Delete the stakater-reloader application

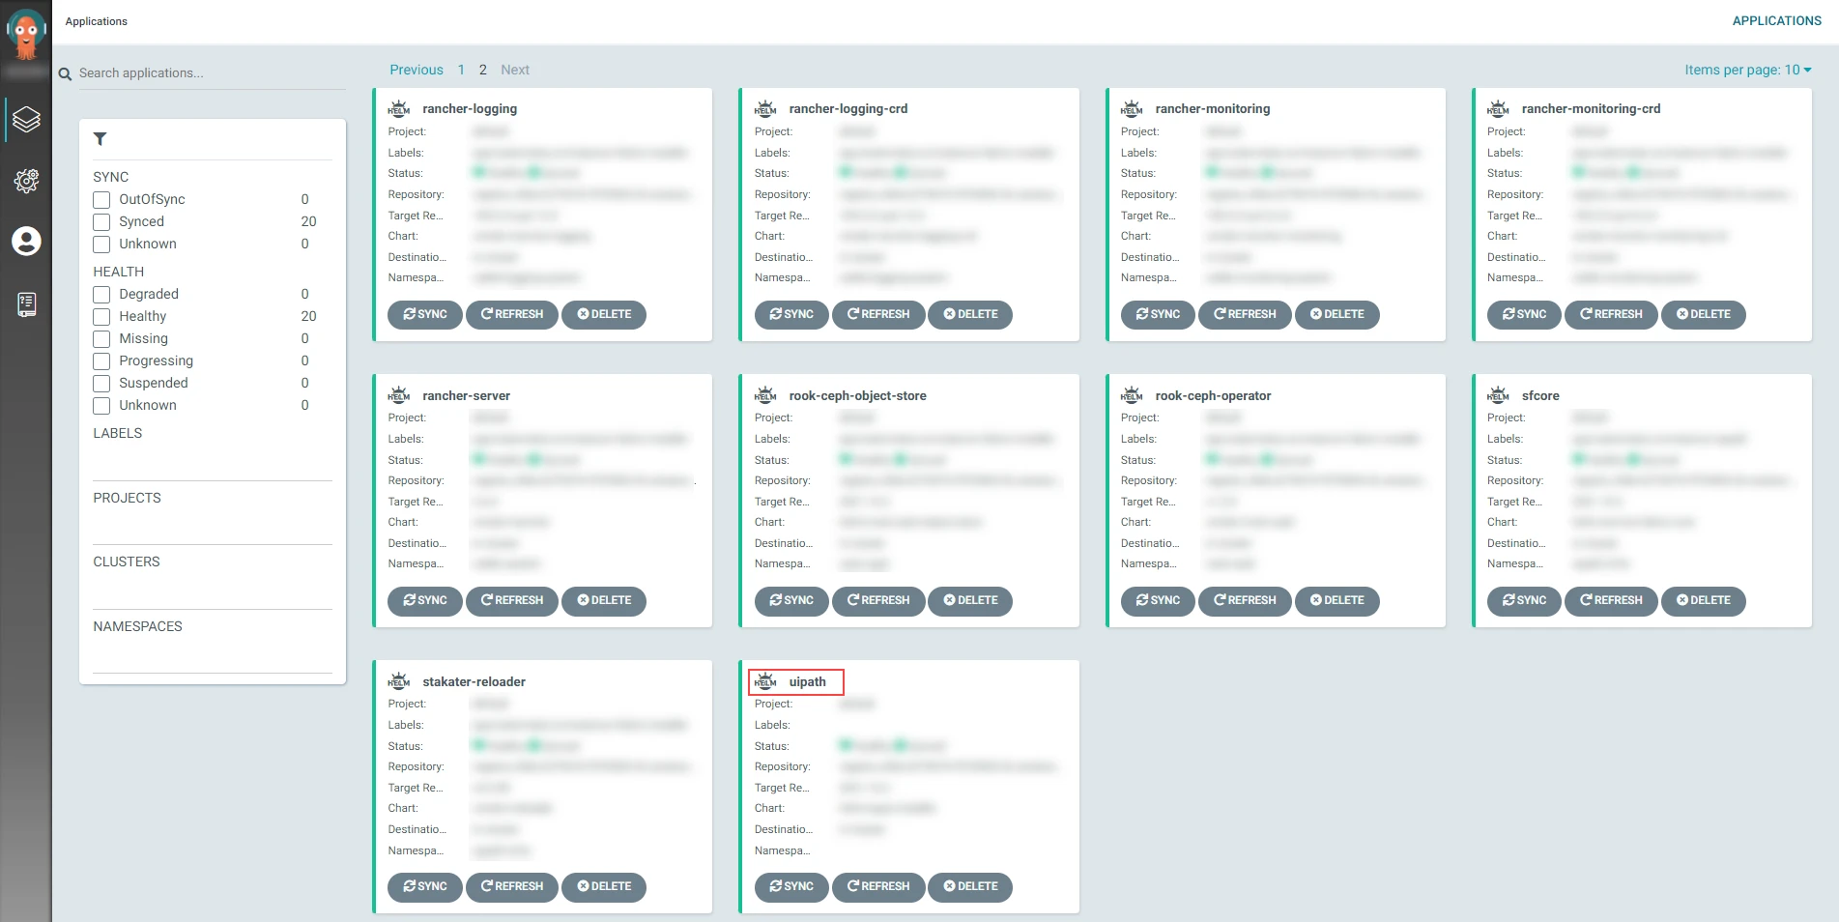tap(604, 886)
